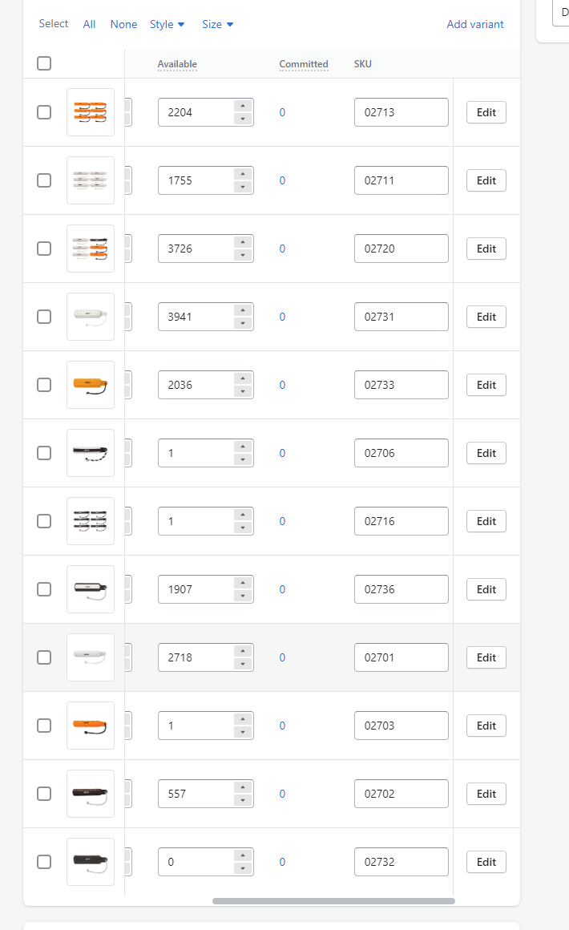Check the variant row with SKU 02736
569x930 pixels.
(x=44, y=589)
